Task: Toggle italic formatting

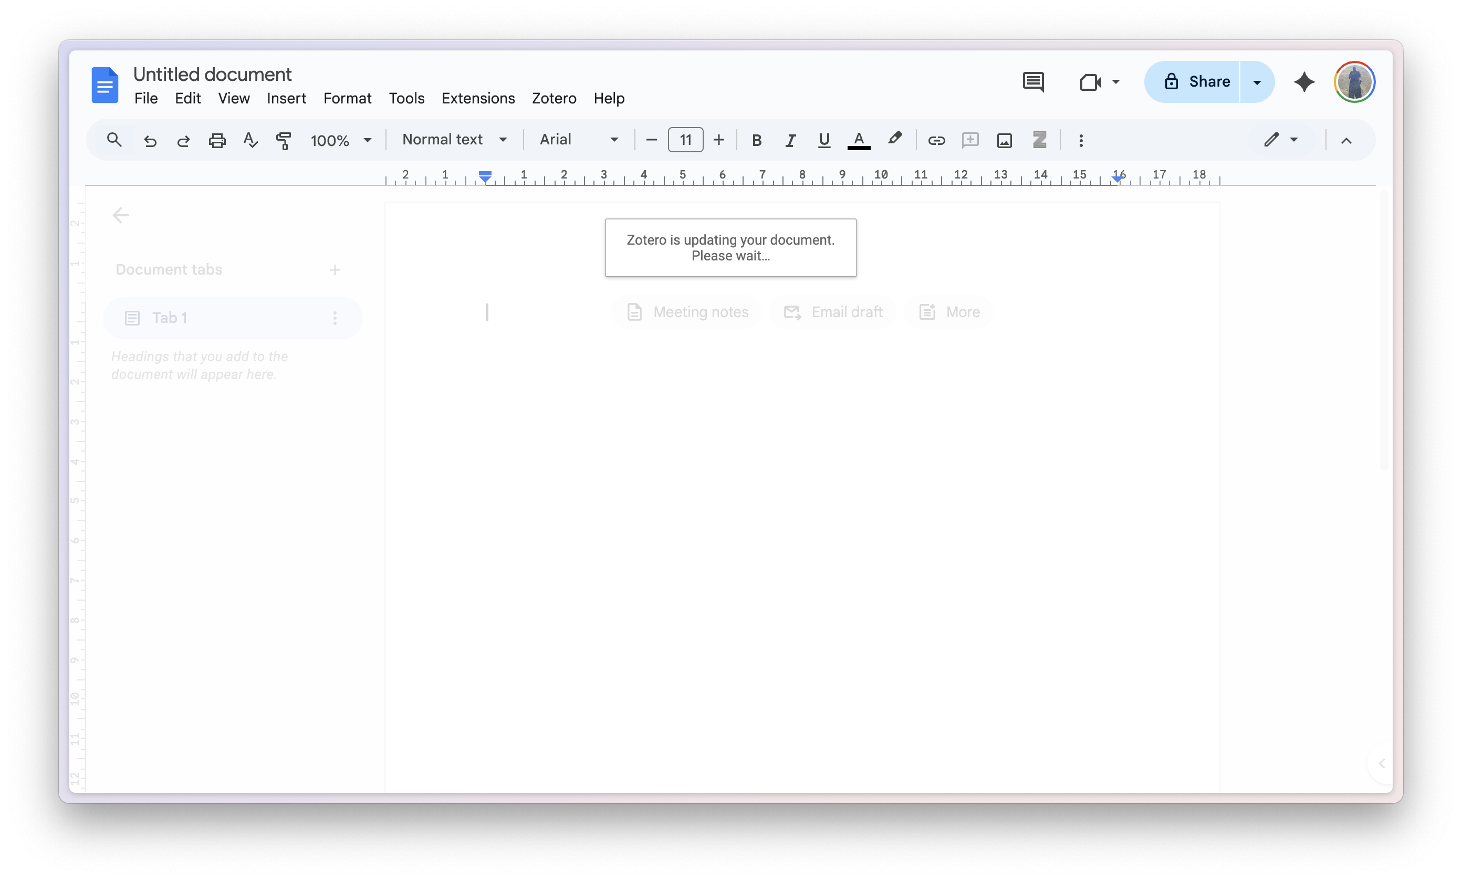Action: [x=790, y=141]
